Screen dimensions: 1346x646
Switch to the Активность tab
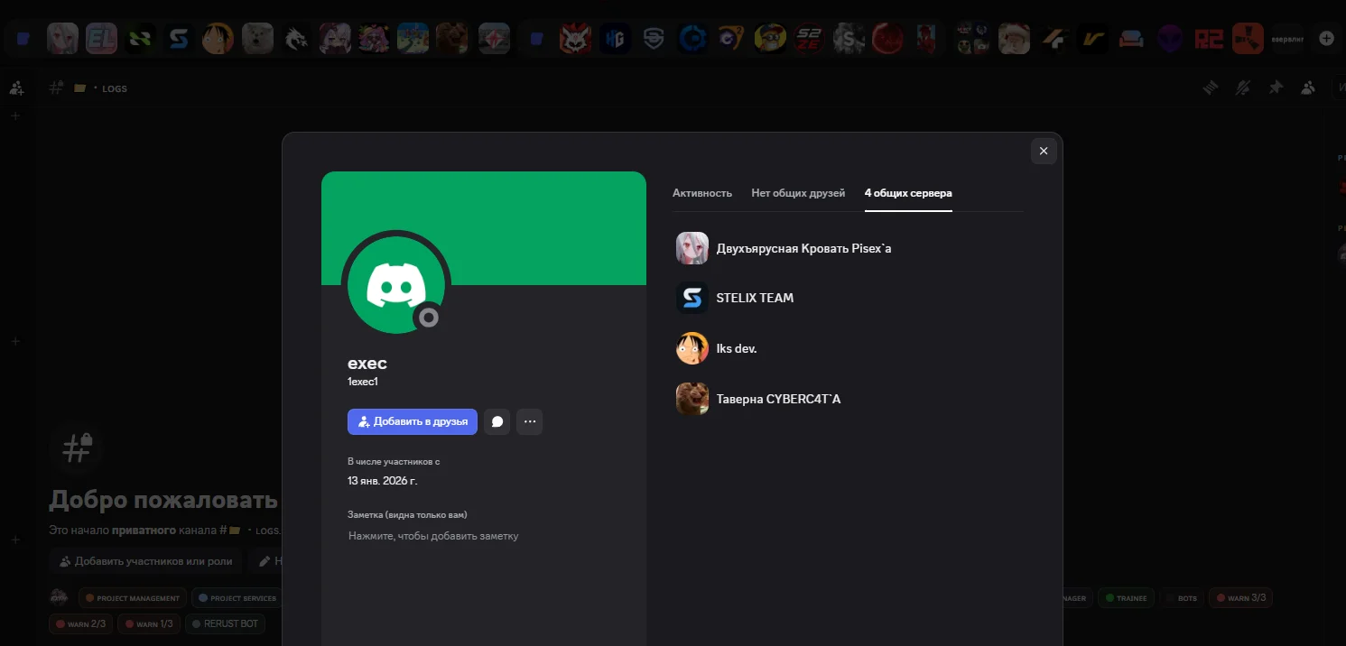702,193
